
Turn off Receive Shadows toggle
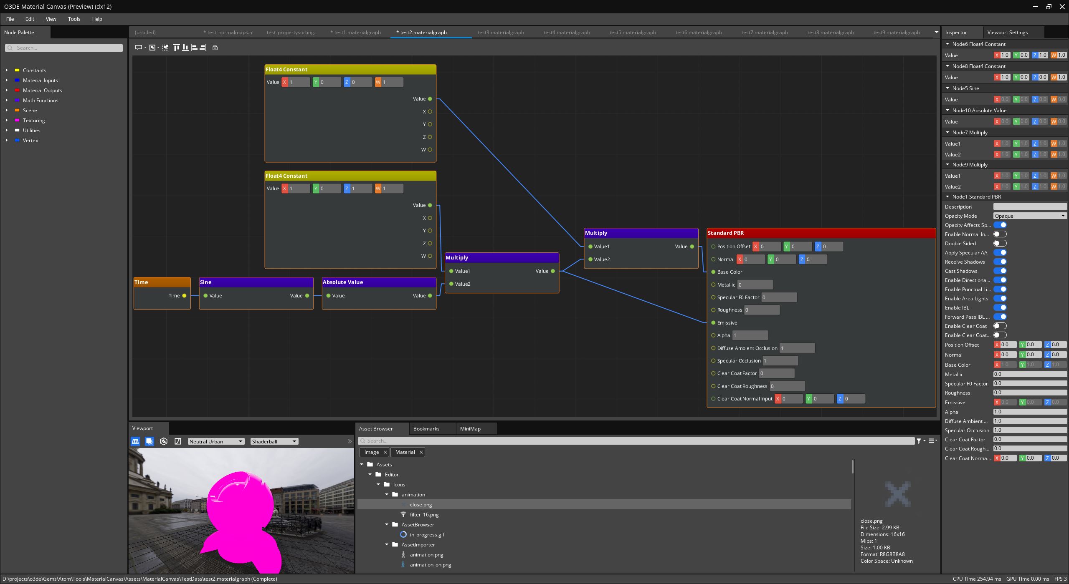tap(1000, 262)
